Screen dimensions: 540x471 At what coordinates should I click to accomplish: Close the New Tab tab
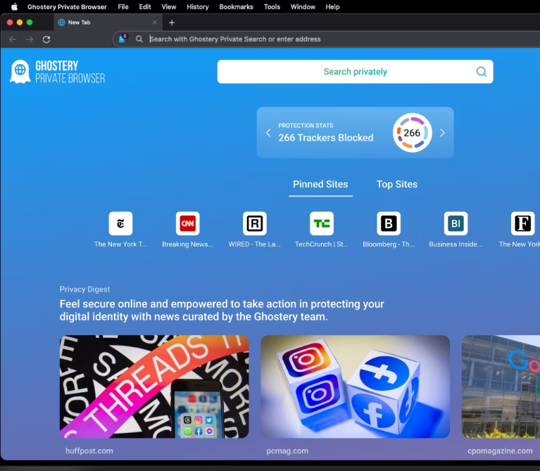[x=155, y=23]
